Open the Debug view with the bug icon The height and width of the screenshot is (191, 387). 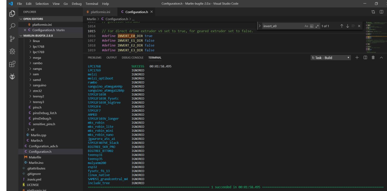tap(12, 51)
